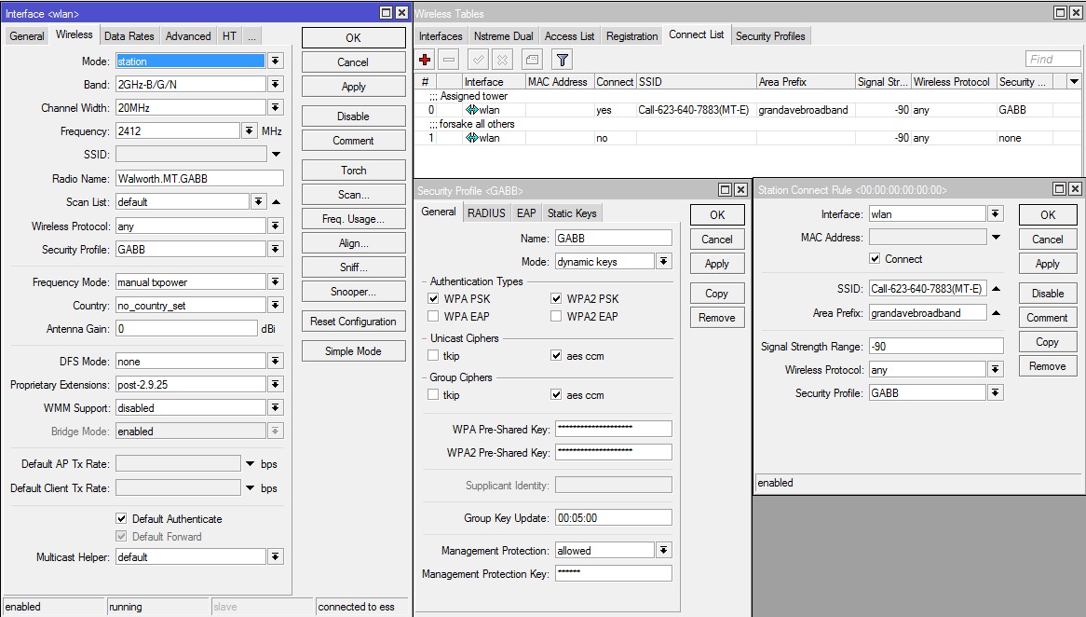1086x617 pixels.
Task: Click the up triangle beside SSID field
Action: tap(996, 290)
